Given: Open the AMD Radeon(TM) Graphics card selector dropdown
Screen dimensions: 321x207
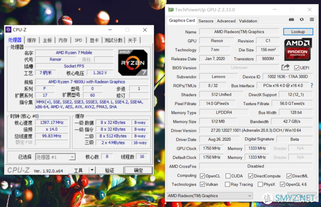Looking at the screenshot, I should click(210, 196).
